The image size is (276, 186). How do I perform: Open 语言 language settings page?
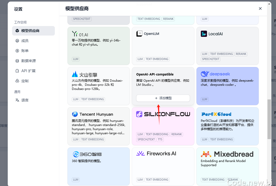click(33, 100)
